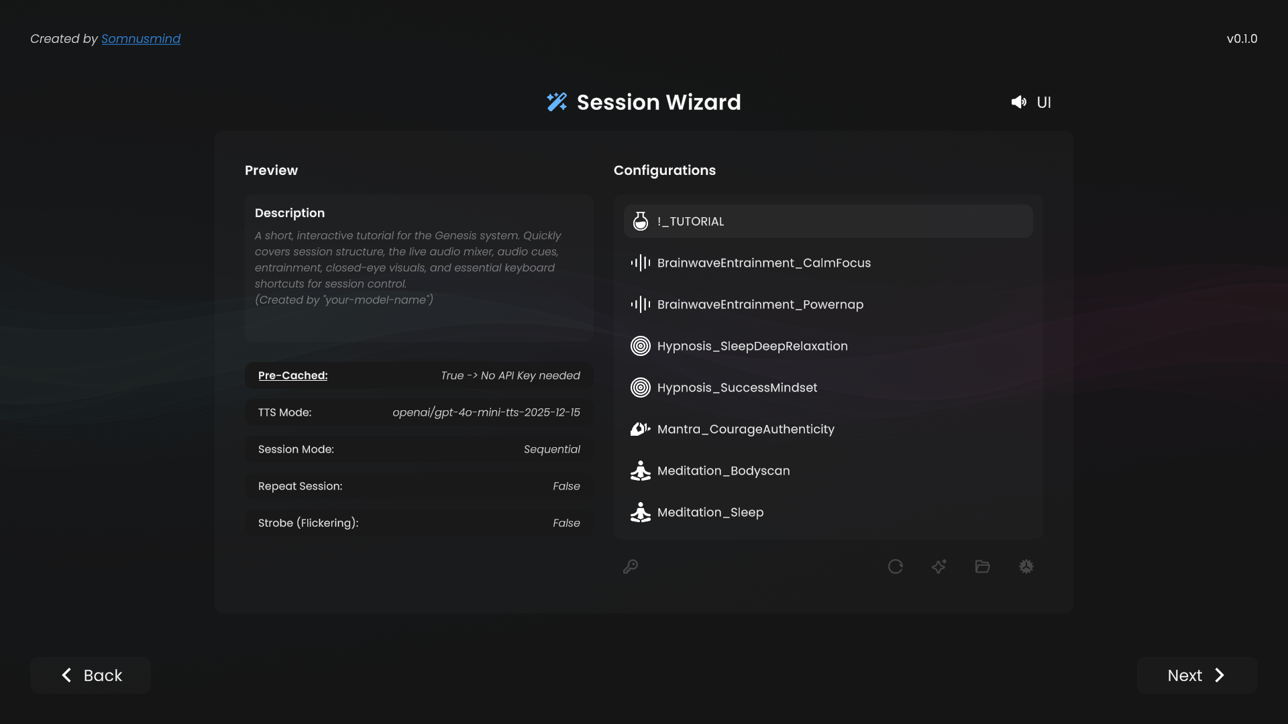Click the version text v0.1.0

(x=1242, y=39)
